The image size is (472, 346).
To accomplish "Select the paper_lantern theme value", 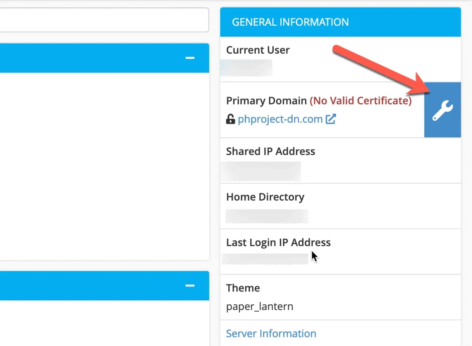I will 259,307.
